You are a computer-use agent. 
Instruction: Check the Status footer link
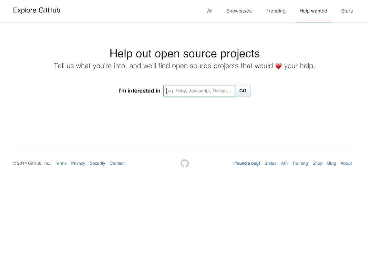tap(270, 164)
